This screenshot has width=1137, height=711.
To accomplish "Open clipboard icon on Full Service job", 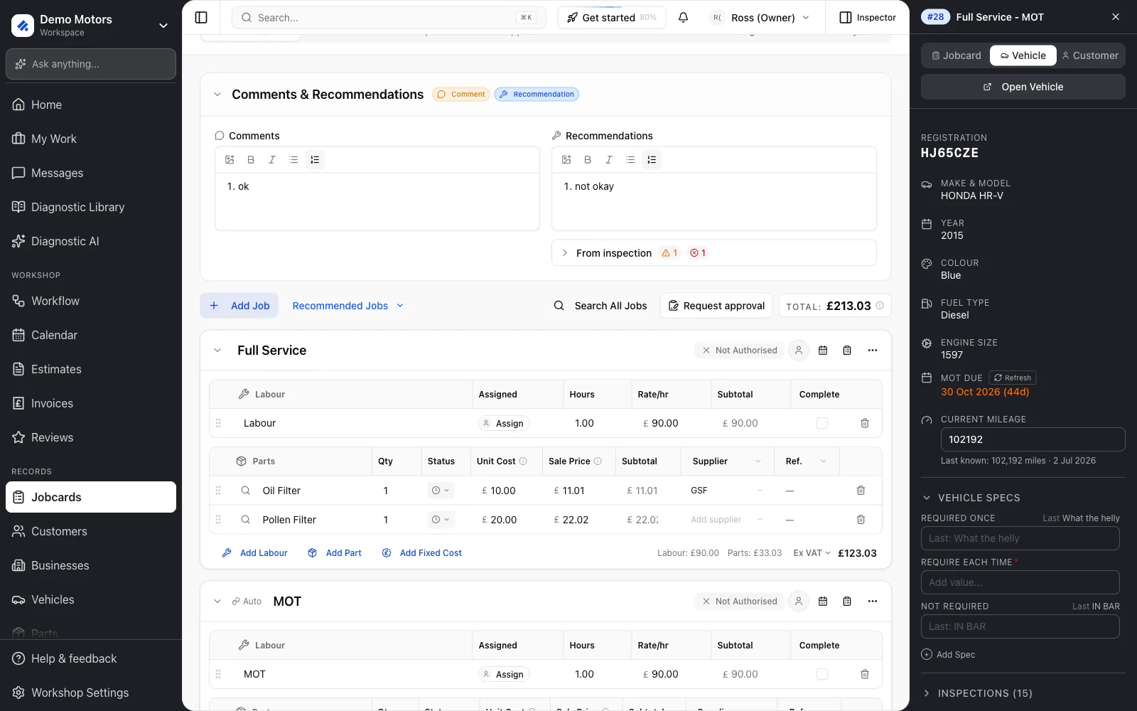I will pos(847,351).
